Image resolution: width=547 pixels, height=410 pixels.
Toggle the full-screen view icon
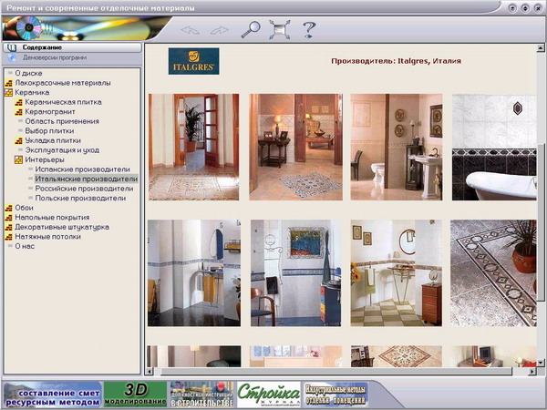point(280,29)
